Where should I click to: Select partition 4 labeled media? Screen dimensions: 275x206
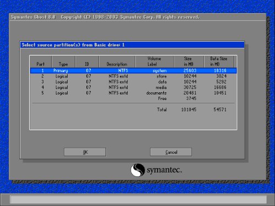pyautogui.click(x=133, y=87)
